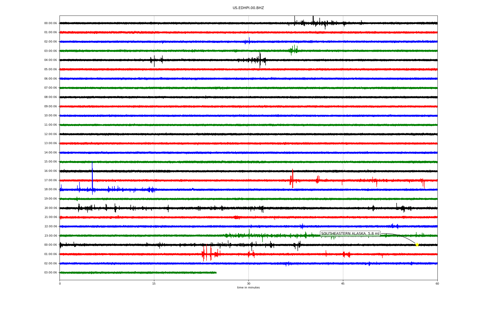Click the SOUTHEASTERN ALASKA 5.8 ml annotation
Viewport: 497px width, 311px height.
click(350, 234)
